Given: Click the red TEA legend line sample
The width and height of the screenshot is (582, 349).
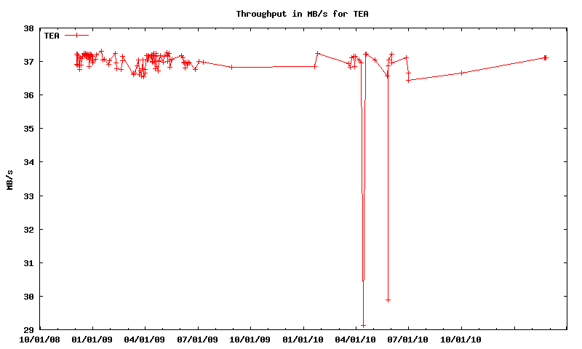Looking at the screenshot, I should [76, 35].
